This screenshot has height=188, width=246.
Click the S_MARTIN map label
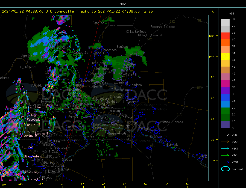point(113,111)
